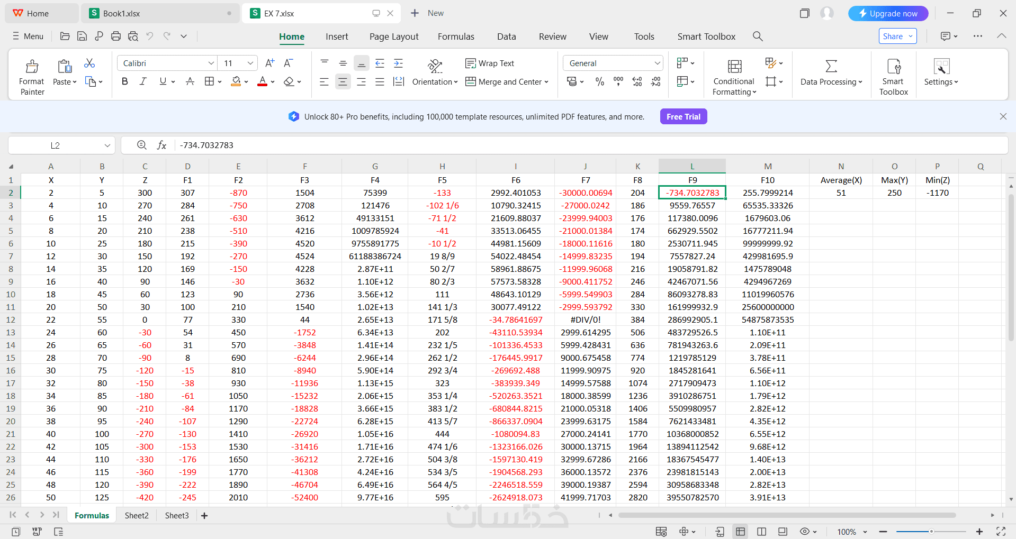Open Data Processing dropdown

831,73
